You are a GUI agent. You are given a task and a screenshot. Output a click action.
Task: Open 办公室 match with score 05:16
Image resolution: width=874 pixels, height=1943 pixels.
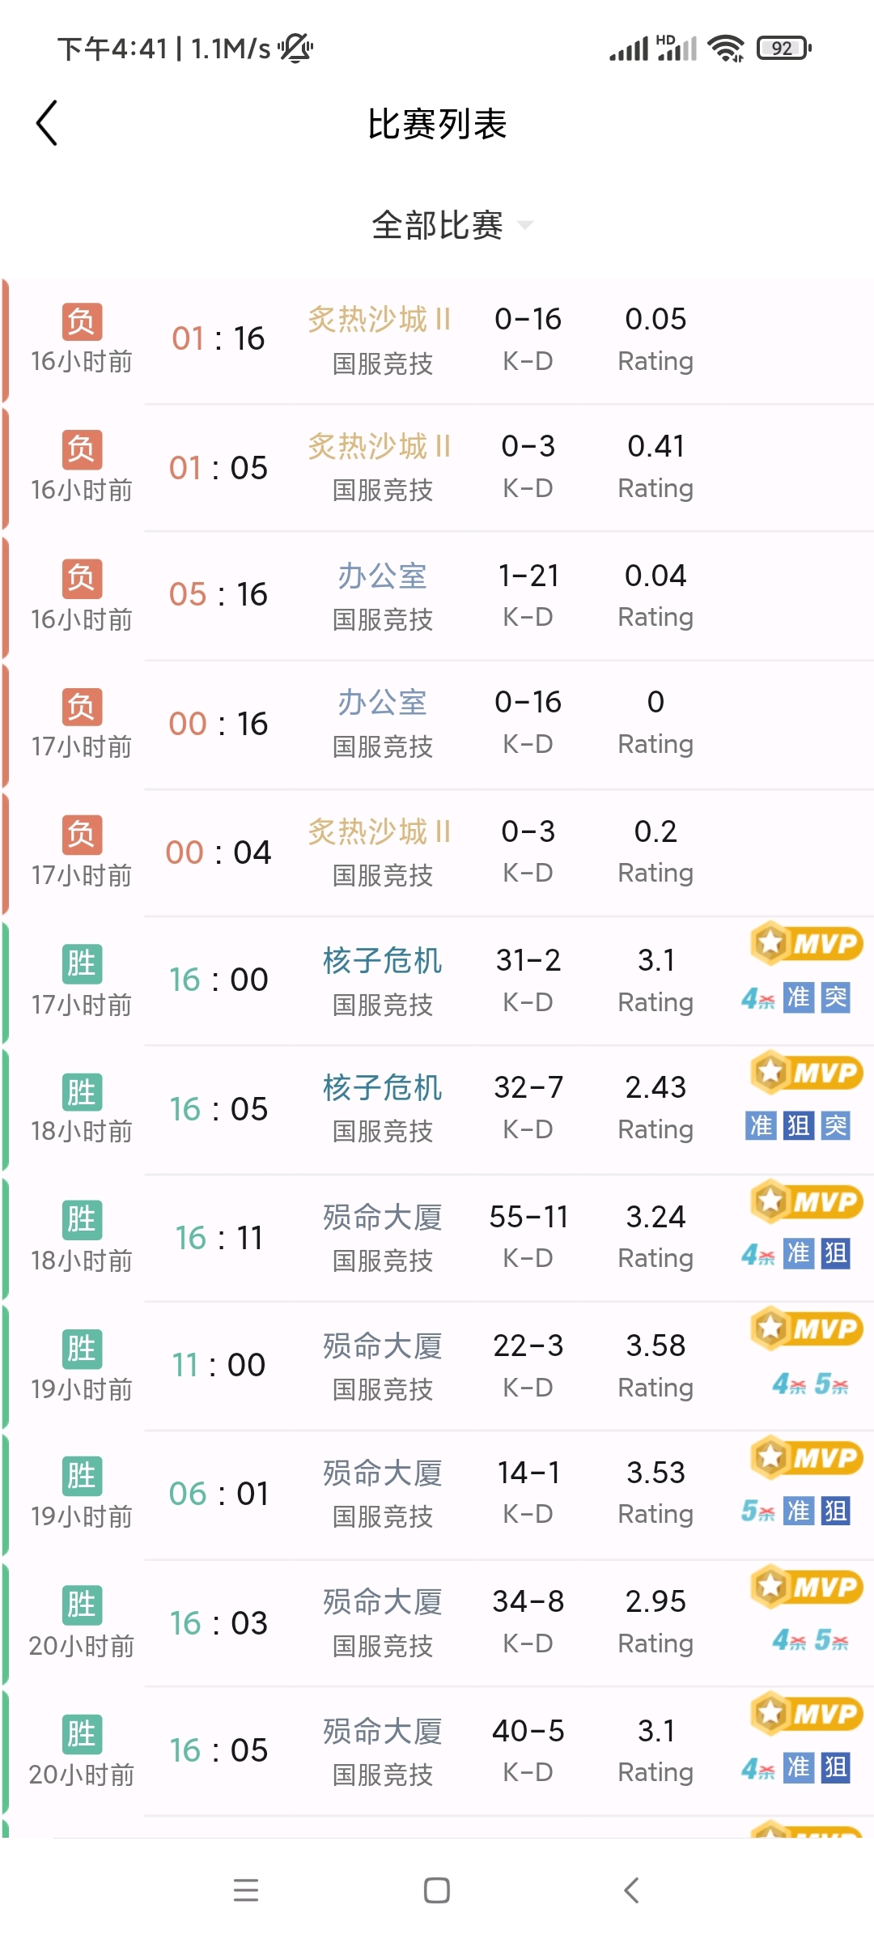437,596
